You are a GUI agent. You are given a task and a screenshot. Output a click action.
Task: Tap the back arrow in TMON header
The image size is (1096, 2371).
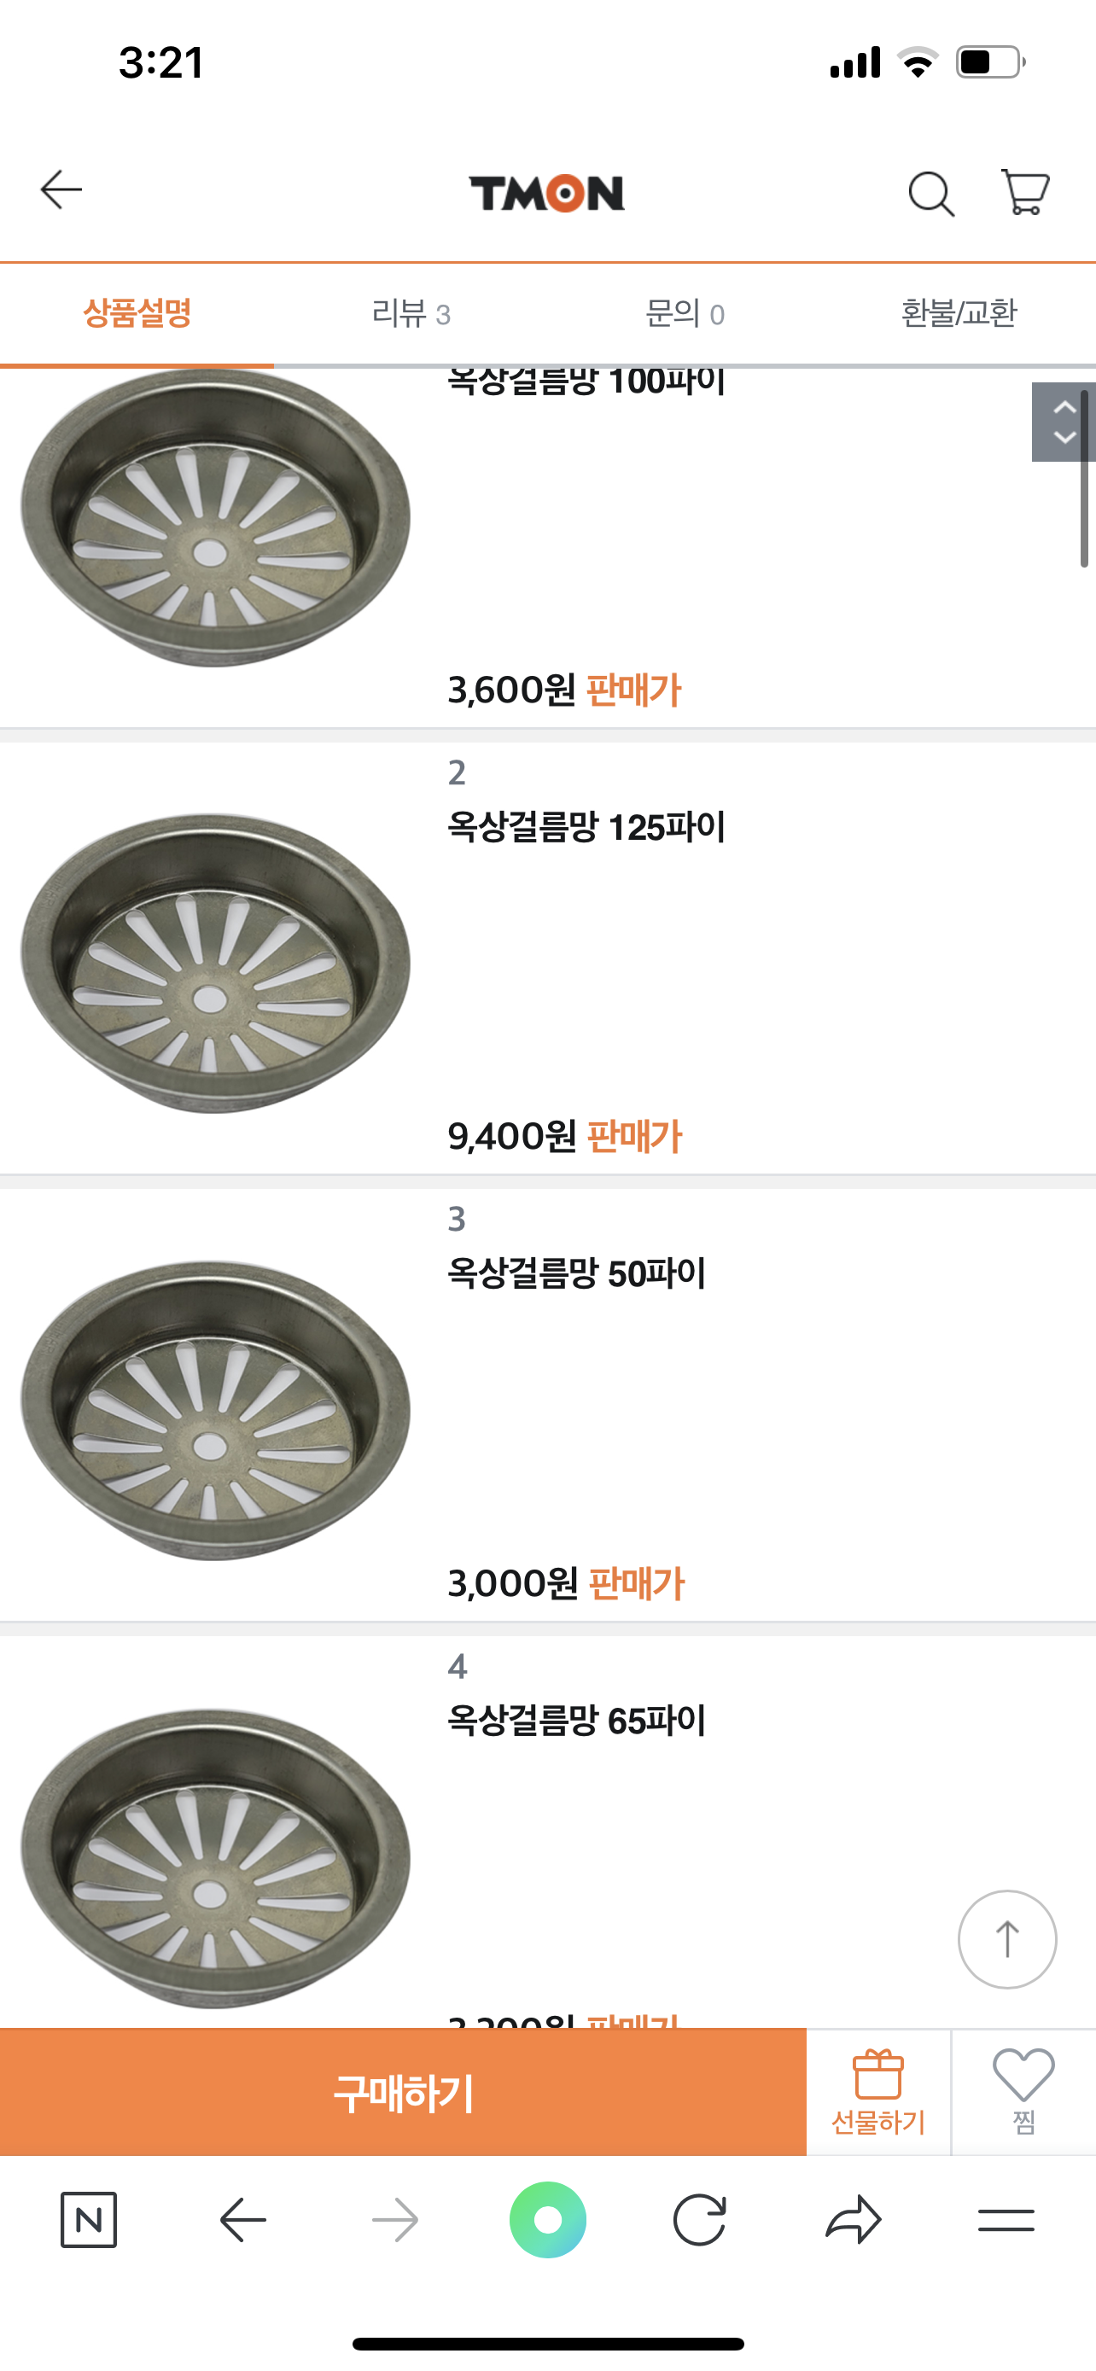61,190
